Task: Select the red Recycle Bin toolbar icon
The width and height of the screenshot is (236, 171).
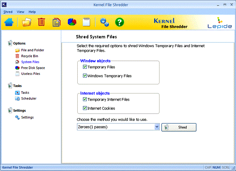Action: click(x=41, y=22)
